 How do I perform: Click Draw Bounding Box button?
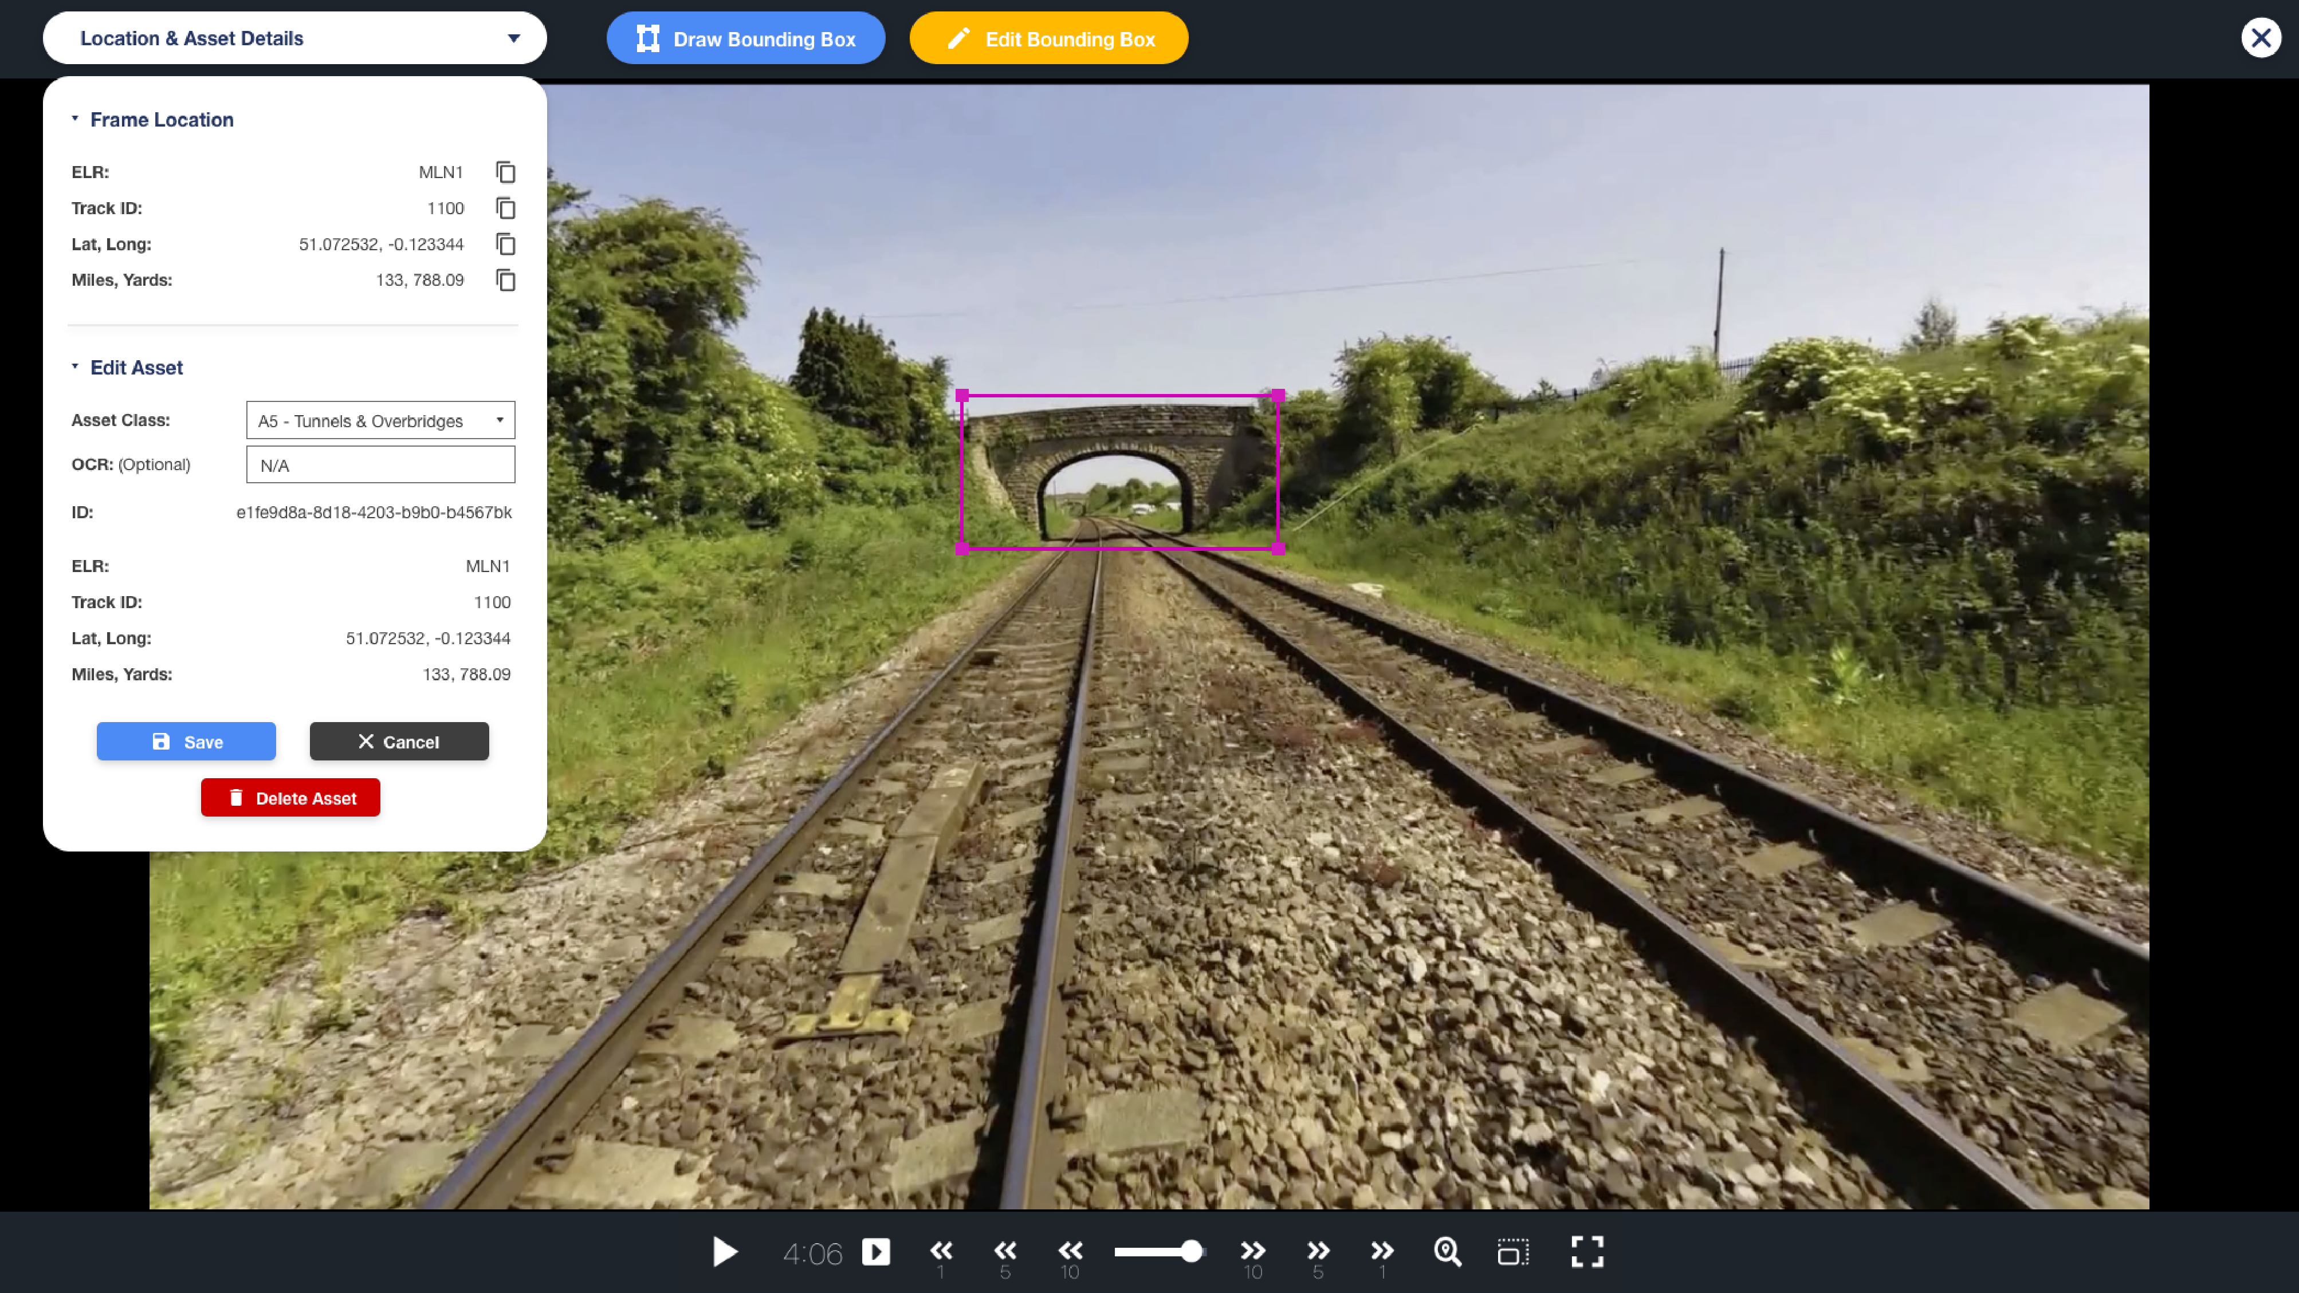click(745, 38)
